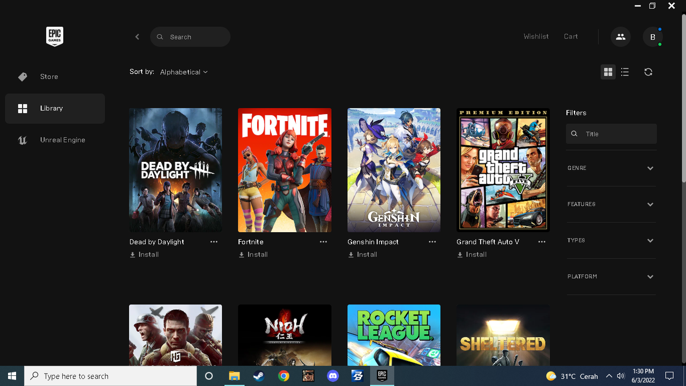Refresh the library with the sync icon
The height and width of the screenshot is (386, 686).
point(648,72)
